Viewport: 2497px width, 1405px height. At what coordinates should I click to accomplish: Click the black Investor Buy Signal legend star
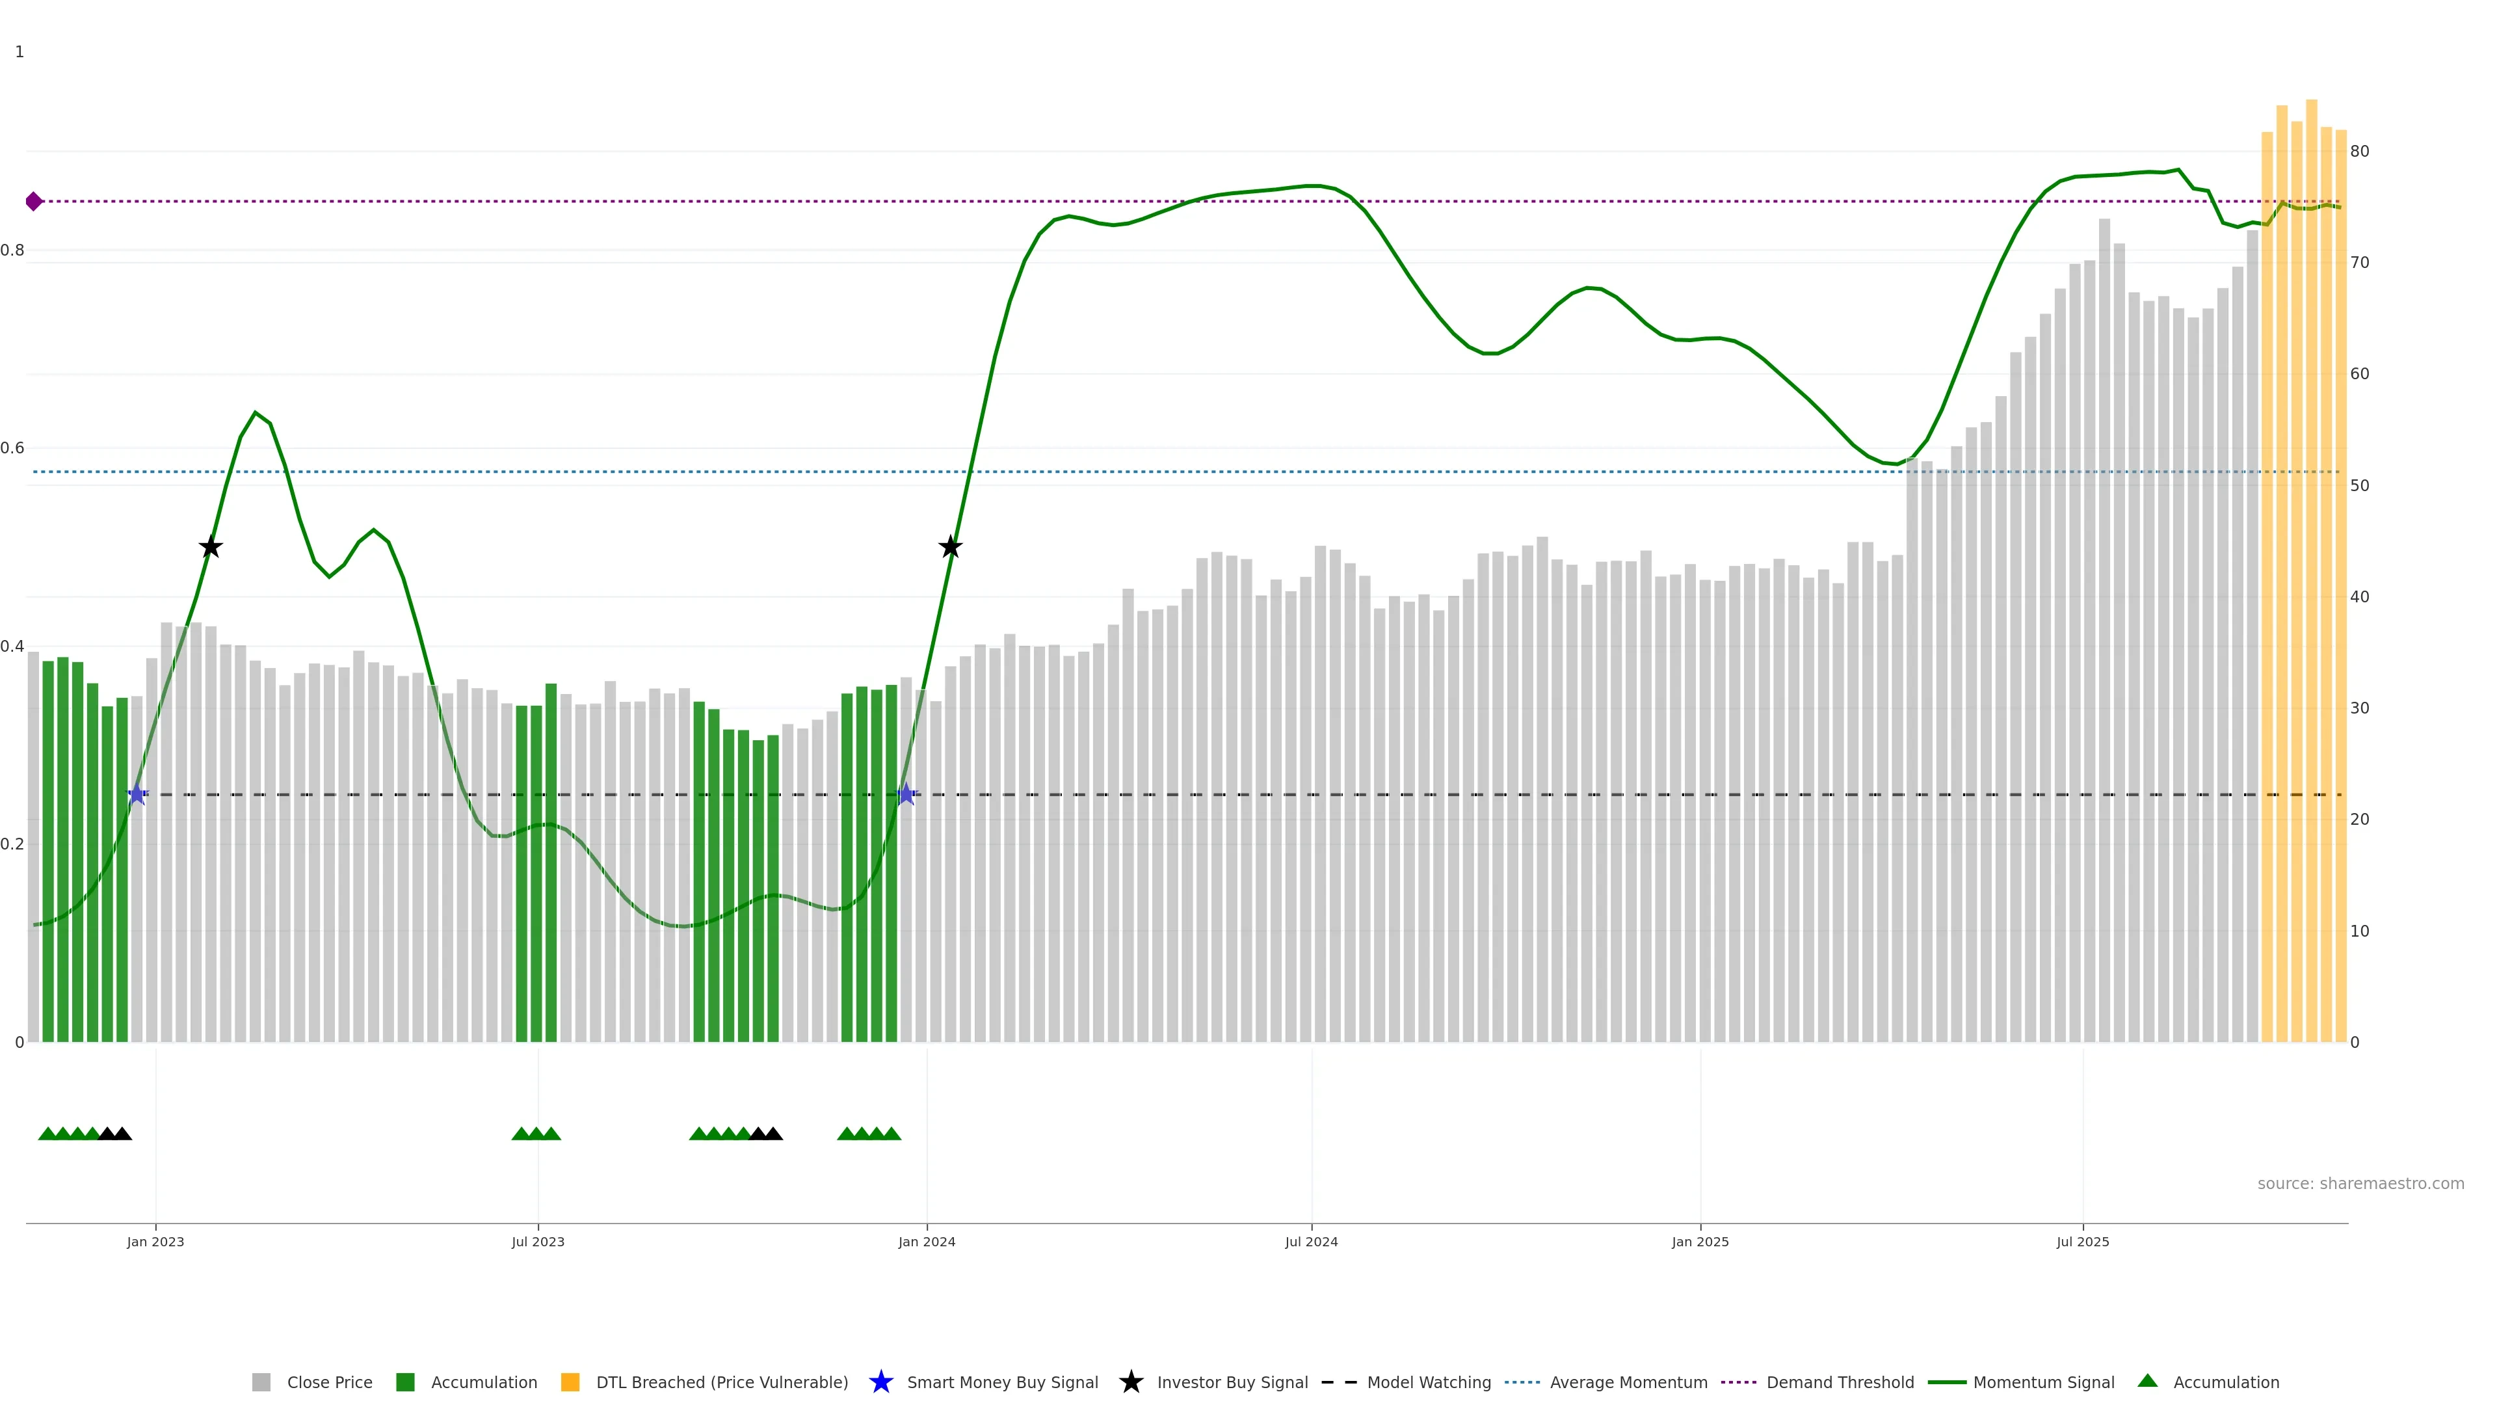point(1130,1382)
